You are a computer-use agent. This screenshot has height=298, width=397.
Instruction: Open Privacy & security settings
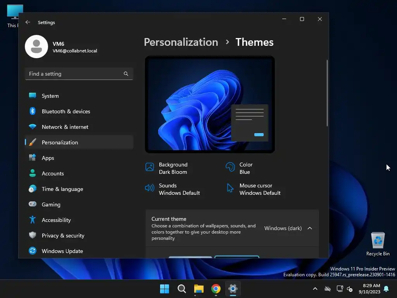(x=79, y=236)
